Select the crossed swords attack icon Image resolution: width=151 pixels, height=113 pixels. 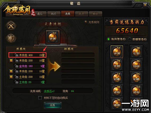[x=11, y=26]
